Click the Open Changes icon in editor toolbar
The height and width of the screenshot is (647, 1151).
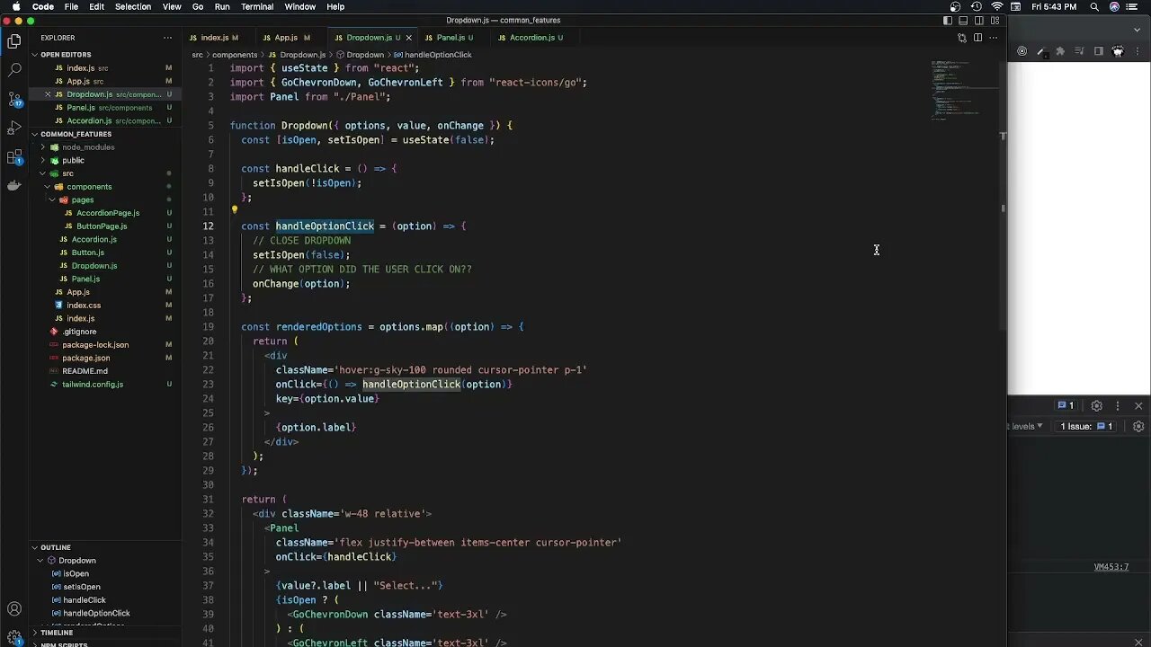click(x=961, y=38)
